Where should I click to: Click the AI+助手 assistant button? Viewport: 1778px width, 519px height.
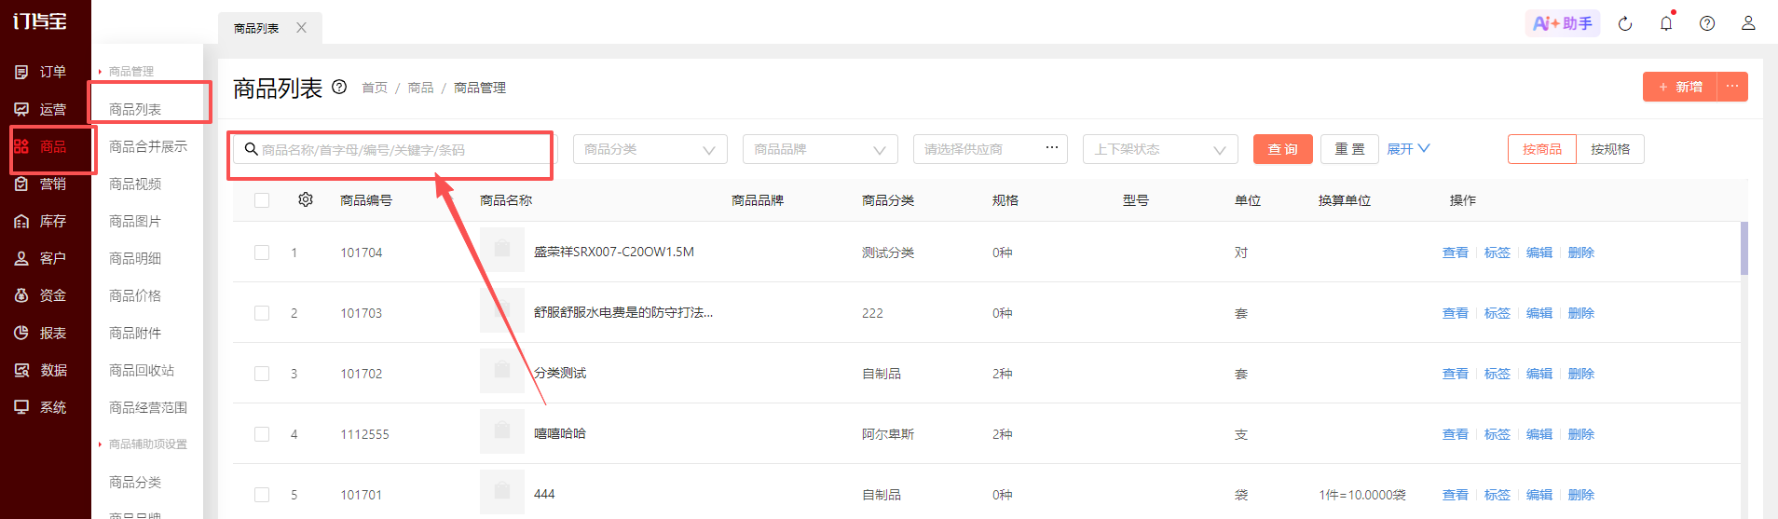[1563, 23]
